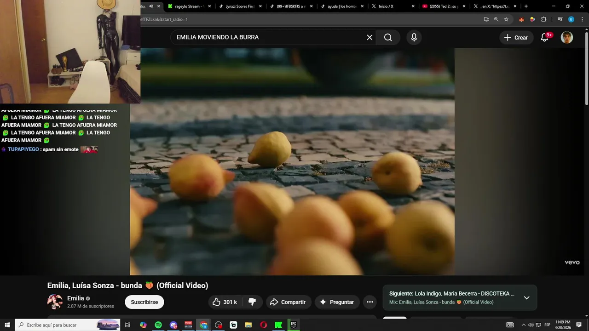
Task: Click the TUPAPIYEGO username in chat overlay
Action: pyautogui.click(x=23, y=149)
